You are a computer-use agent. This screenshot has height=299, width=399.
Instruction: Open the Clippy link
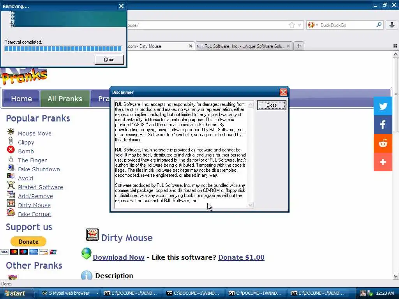point(26,142)
